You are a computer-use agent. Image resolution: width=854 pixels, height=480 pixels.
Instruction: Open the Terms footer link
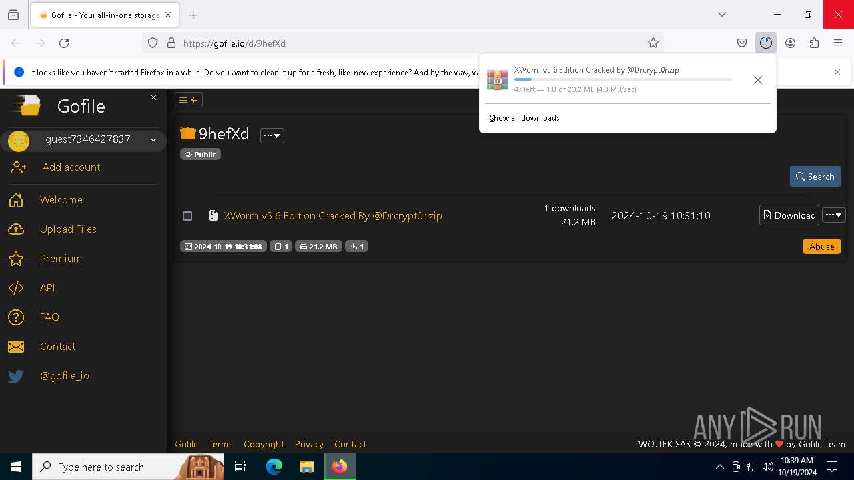click(220, 444)
